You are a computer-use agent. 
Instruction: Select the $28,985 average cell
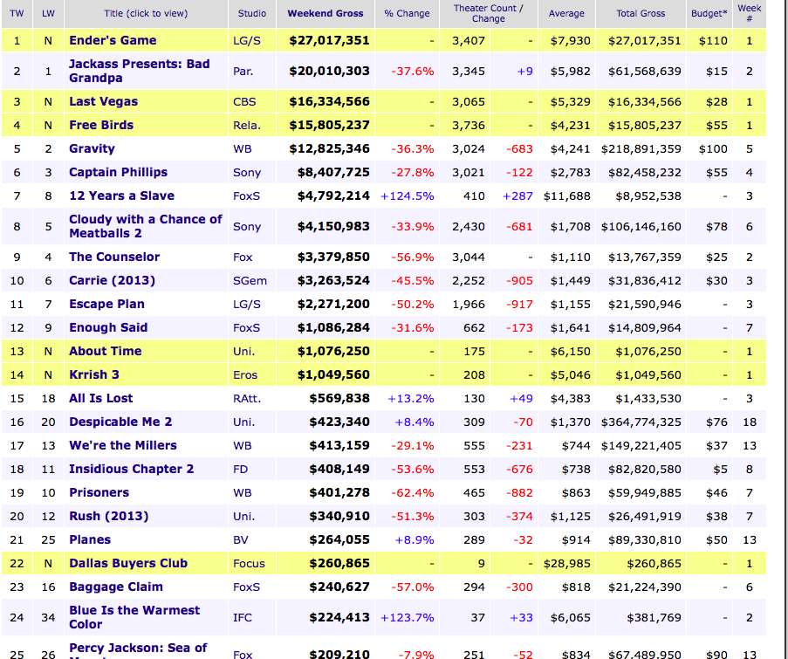click(x=566, y=564)
